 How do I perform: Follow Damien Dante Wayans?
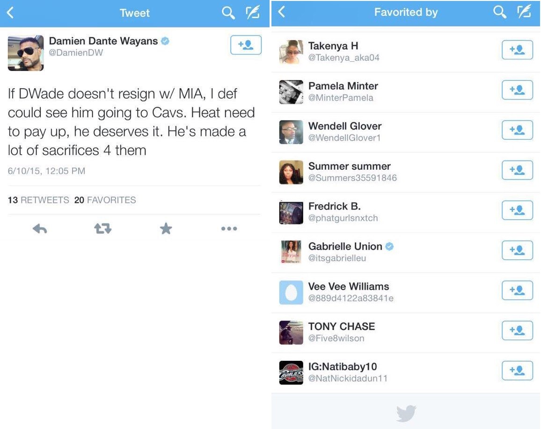click(x=246, y=45)
